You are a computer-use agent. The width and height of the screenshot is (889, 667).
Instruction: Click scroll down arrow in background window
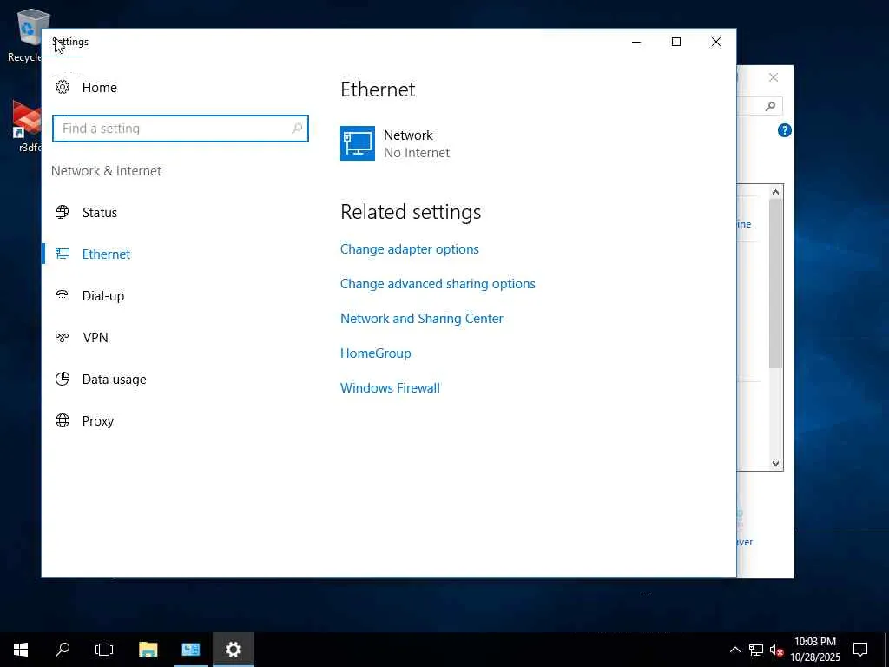(x=775, y=464)
